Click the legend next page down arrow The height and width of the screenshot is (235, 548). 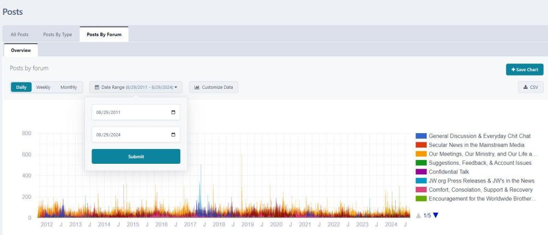tap(436, 215)
